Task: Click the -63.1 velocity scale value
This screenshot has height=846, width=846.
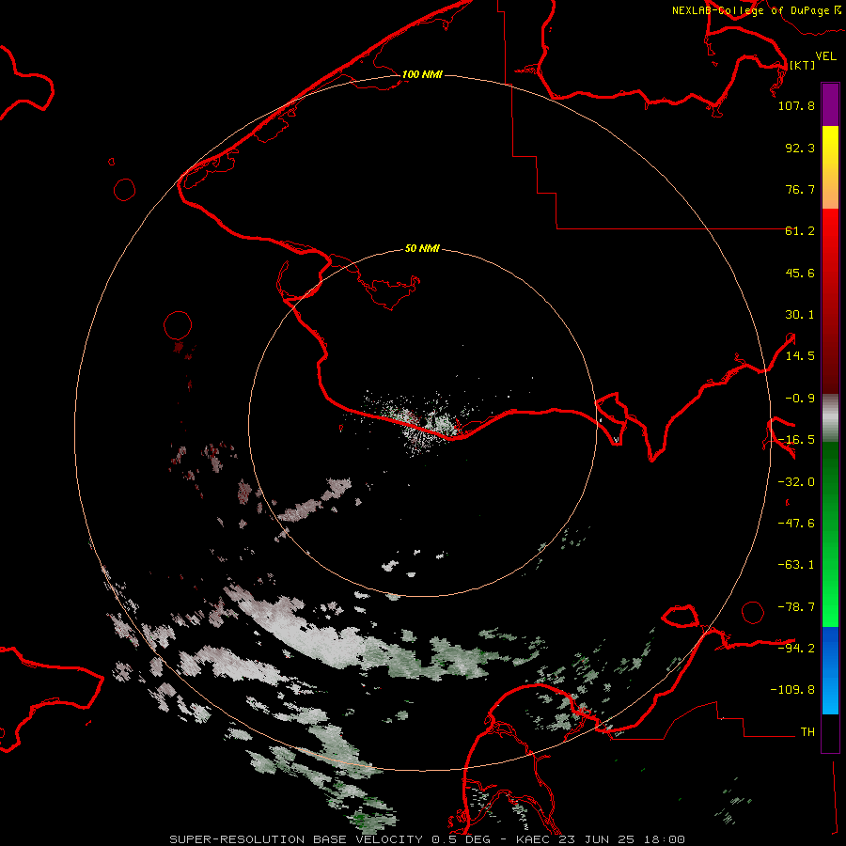Action: pyautogui.click(x=796, y=565)
